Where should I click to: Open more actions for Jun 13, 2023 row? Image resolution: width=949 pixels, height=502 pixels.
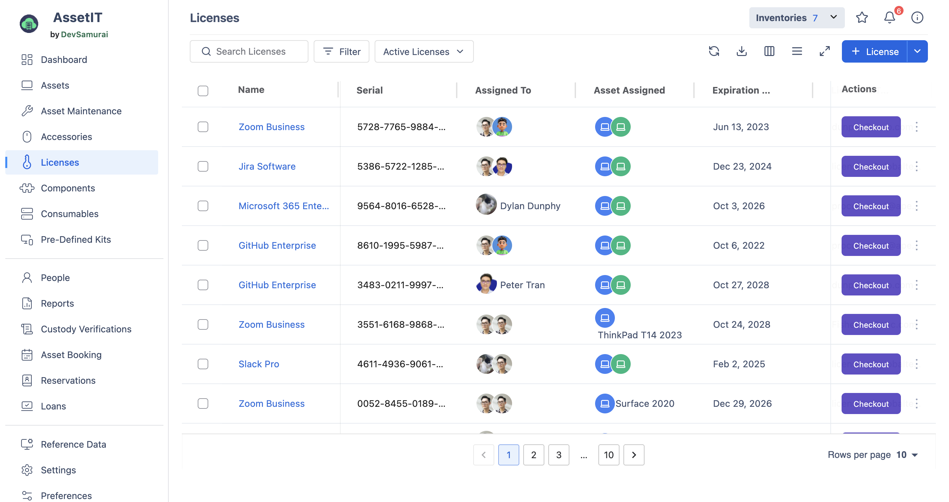click(x=917, y=127)
